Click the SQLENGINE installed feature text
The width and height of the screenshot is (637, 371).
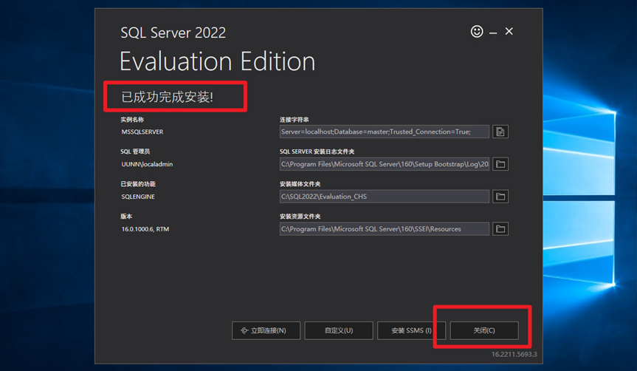pos(138,197)
